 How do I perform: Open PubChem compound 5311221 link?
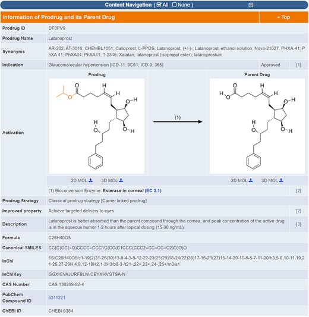tap(57, 297)
